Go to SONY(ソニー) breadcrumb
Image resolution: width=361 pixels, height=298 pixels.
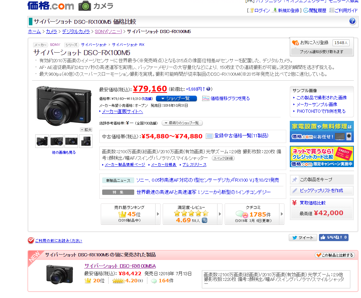point(108,32)
